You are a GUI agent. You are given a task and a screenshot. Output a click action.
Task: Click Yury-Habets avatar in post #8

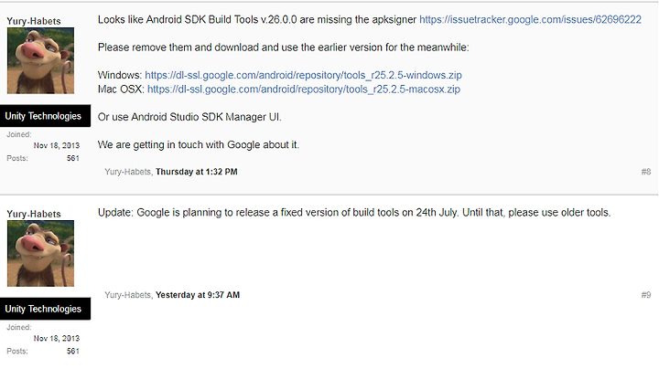click(40, 61)
